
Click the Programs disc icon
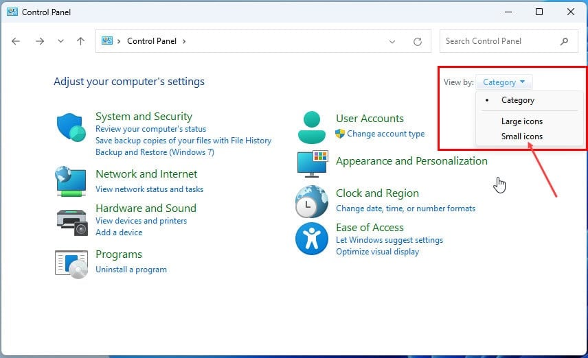click(71, 264)
